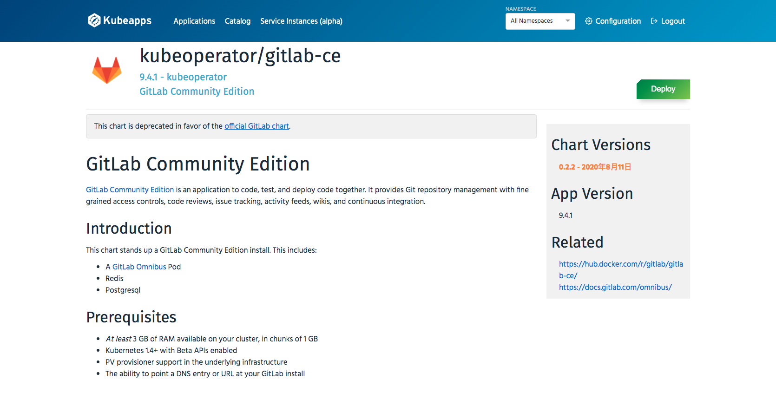Open the Applications menu
This screenshot has height=393, width=776.
pyautogui.click(x=194, y=21)
